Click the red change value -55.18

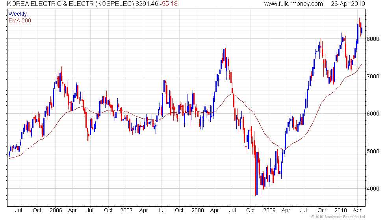[169, 4]
